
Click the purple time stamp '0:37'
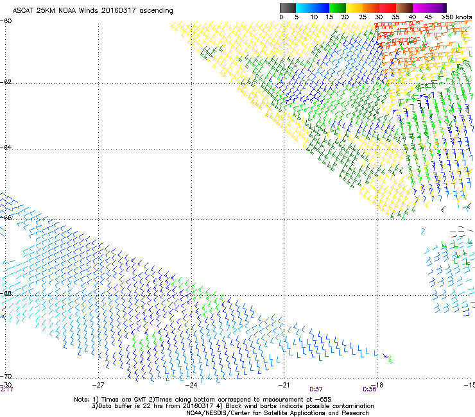click(x=316, y=389)
